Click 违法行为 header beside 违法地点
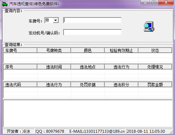This screenshot has height=135, width=175. pyautogui.click(x=121, y=67)
